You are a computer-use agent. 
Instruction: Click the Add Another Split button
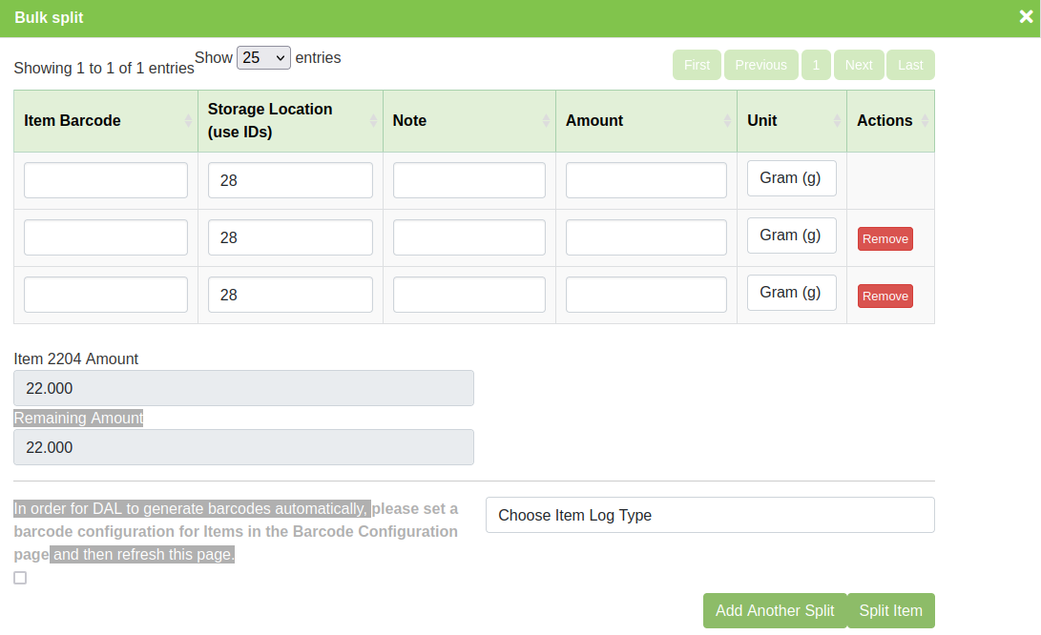pos(774,611)
